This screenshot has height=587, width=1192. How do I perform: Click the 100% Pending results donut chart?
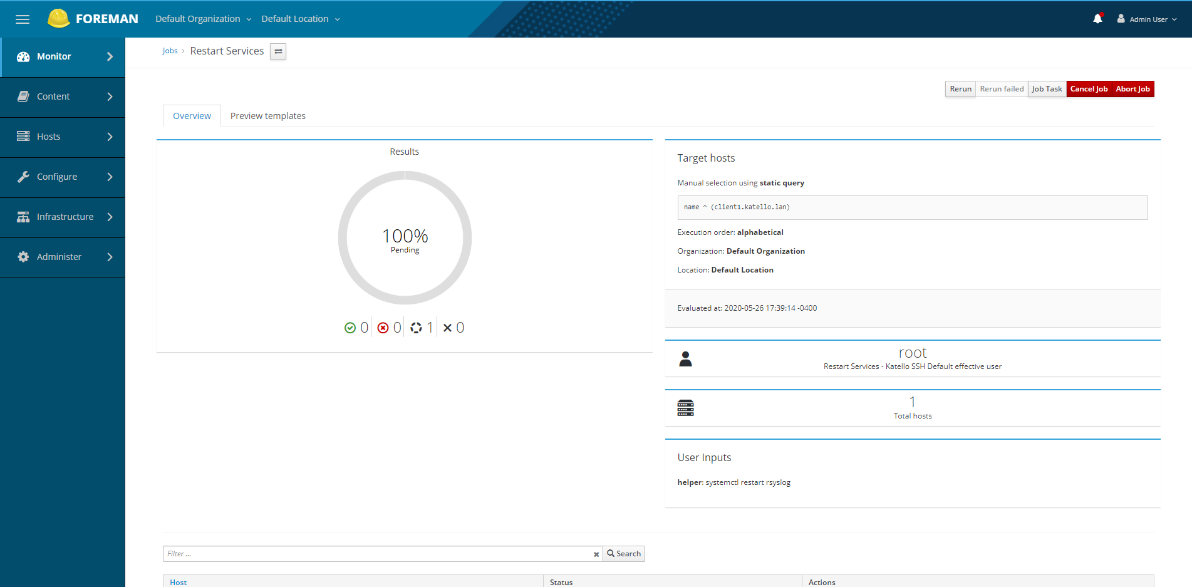[405, 238]
